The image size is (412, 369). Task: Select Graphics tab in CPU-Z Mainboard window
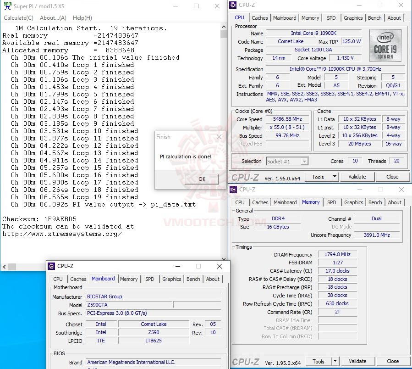(171, 279)
